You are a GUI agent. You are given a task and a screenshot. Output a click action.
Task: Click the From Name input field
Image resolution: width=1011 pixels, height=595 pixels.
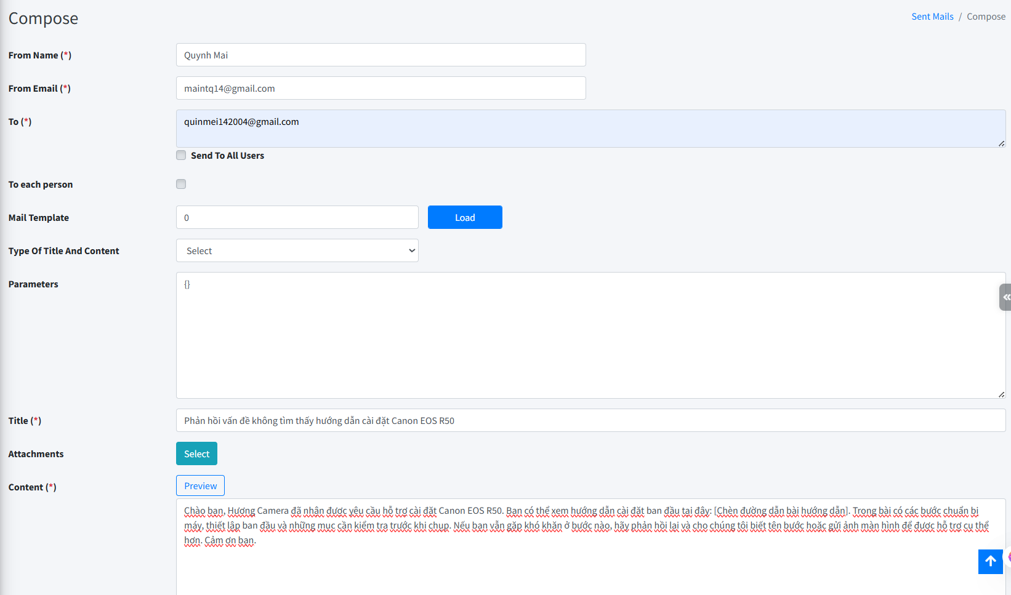(381, 55)
